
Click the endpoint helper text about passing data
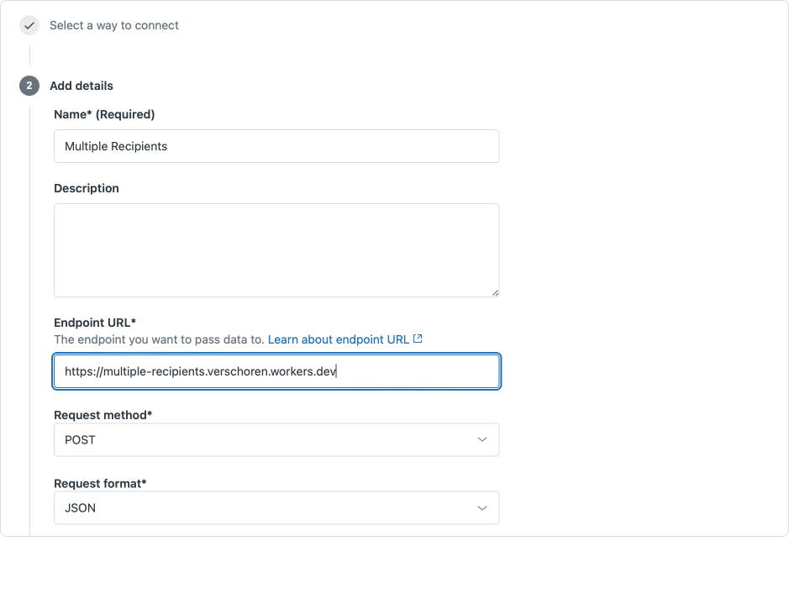click(x=159, y=339)
